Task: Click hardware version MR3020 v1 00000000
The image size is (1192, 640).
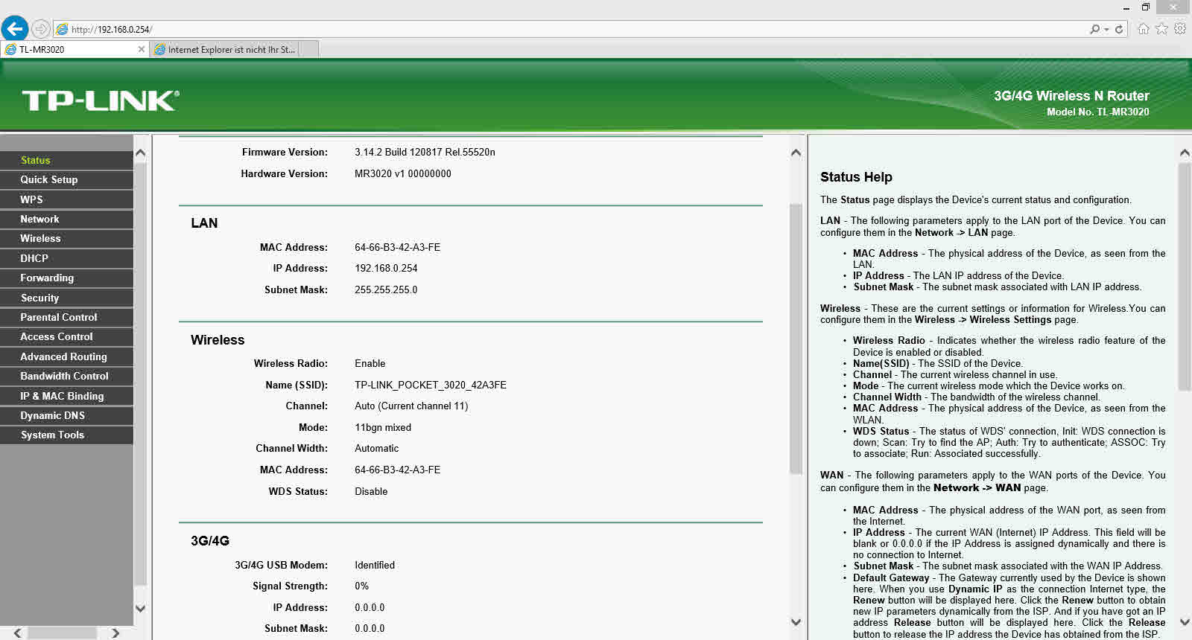Action: tap(403, 173)
